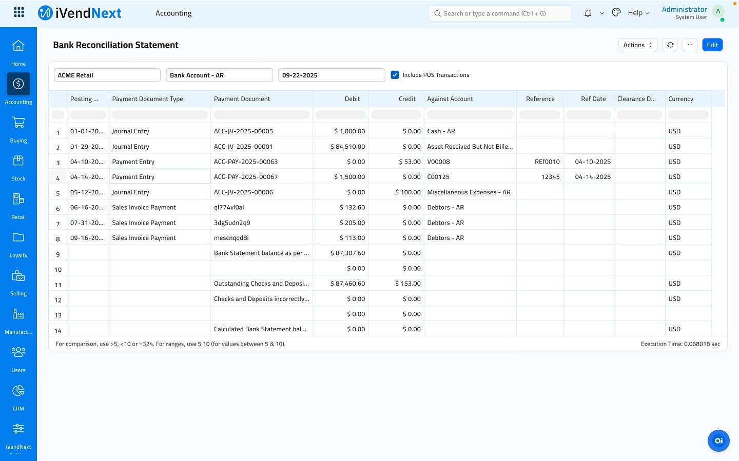
Task: Click the iVendNext logo
Action: coord(80,13)
